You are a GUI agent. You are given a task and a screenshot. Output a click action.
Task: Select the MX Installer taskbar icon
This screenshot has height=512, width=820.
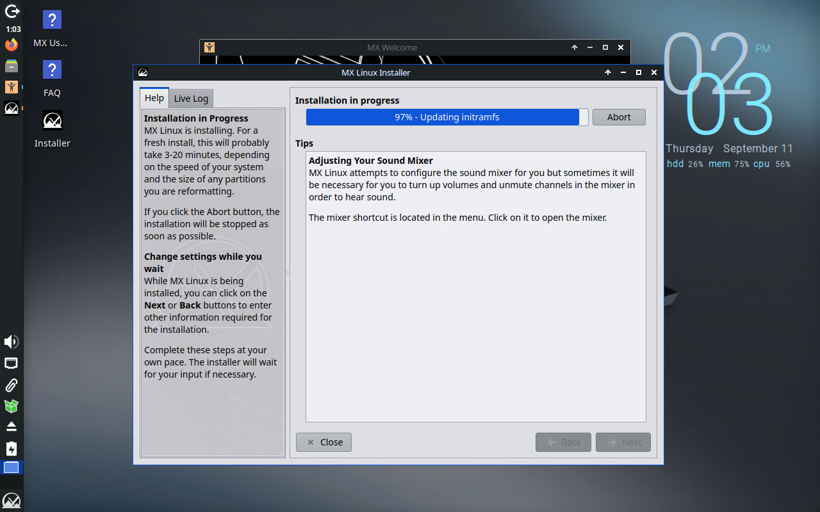[12, 108]
